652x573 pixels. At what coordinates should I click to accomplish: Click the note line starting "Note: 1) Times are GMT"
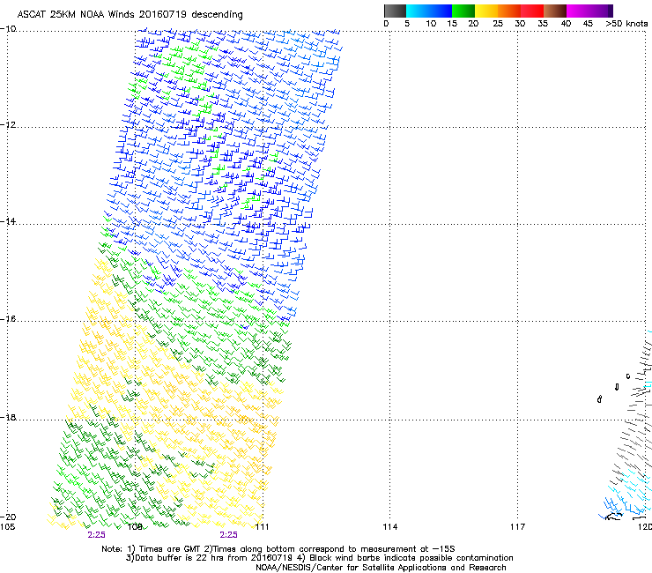278,549
